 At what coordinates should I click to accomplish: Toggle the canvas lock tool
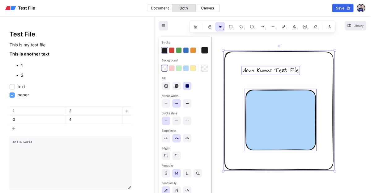(195, 27)
